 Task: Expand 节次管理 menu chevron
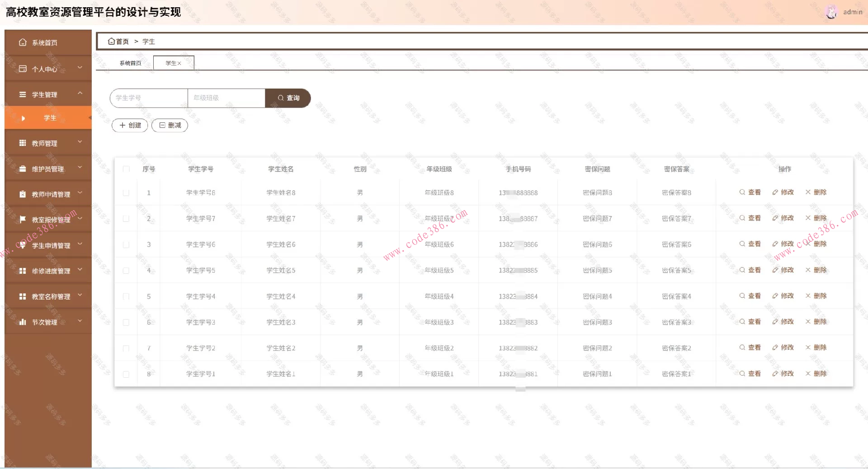80,321
